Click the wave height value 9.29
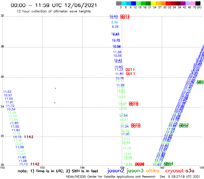Image resolution: width=204 pixels, height=179 pixels. click(x=115, y=27)
